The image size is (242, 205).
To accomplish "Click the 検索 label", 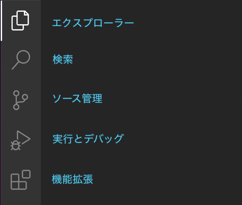I will pyautogui.click(x=63, y=59).
